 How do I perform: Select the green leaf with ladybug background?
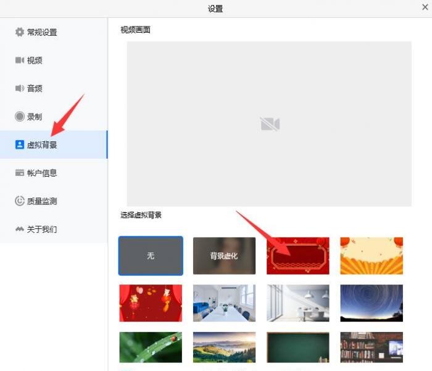click(x=151, y=348)
